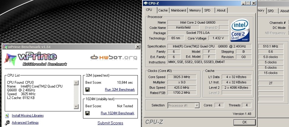Click the Level 2 value 2 x 4096 KBytes
This screenshot has width=289, height=127.
tap(236, 88)
